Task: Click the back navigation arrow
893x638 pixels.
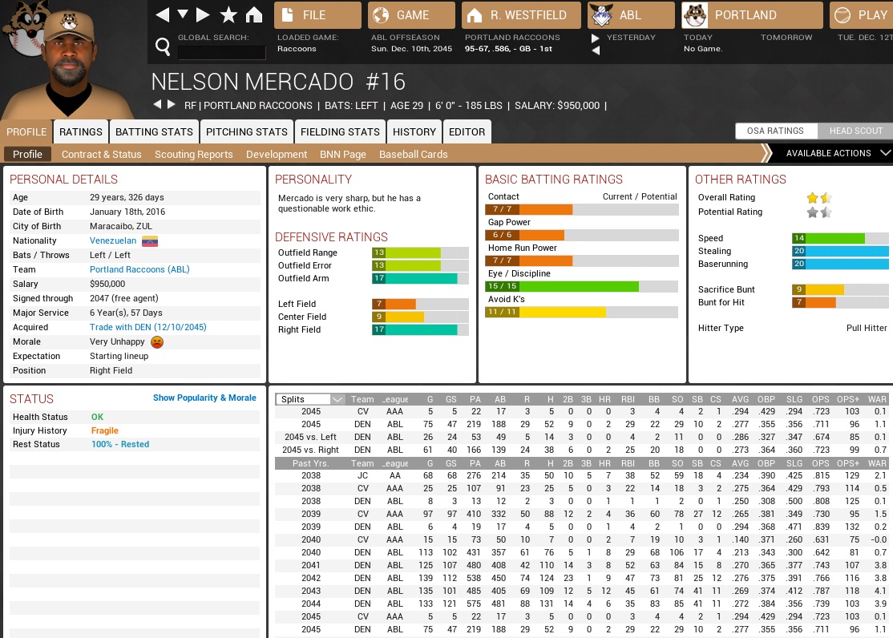Action: 163,15
